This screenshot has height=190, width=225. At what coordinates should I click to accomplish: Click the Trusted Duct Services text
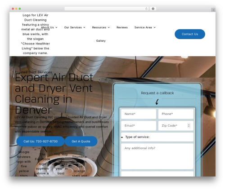pos(33,72)
